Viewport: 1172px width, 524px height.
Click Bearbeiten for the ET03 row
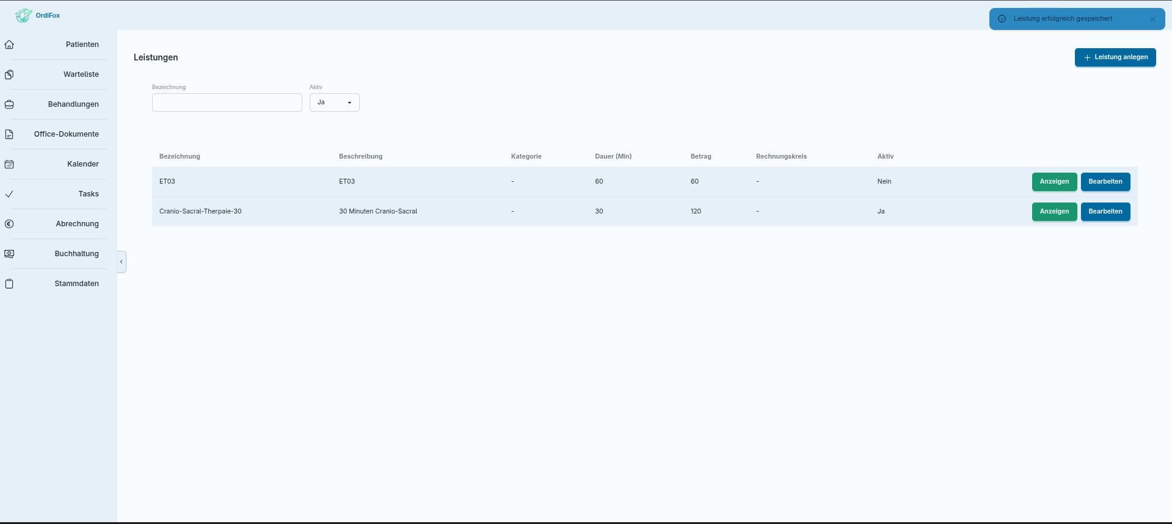coord(1105,182)
